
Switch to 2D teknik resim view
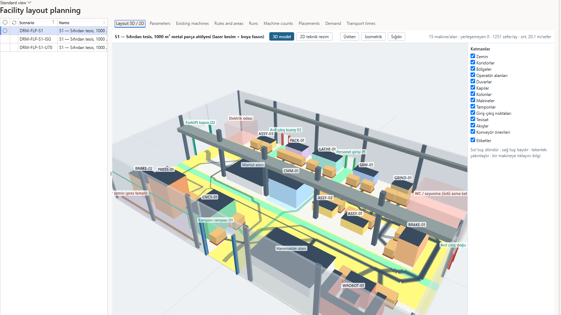(314, 36)
